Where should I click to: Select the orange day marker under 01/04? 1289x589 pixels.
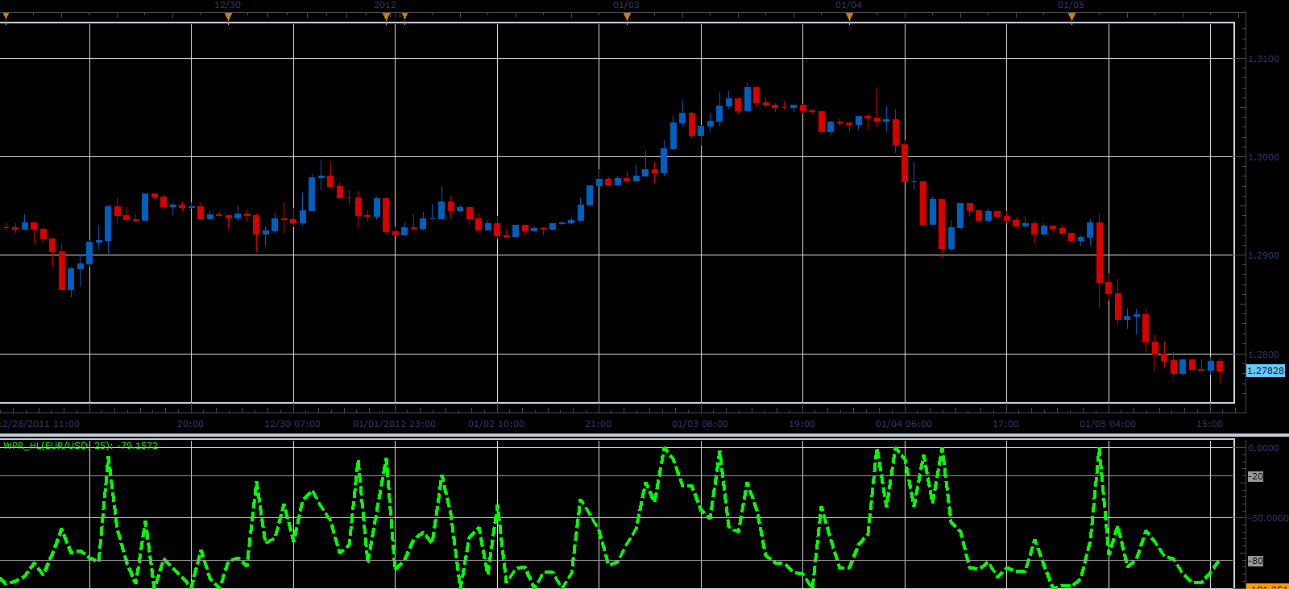pos(849,17)
